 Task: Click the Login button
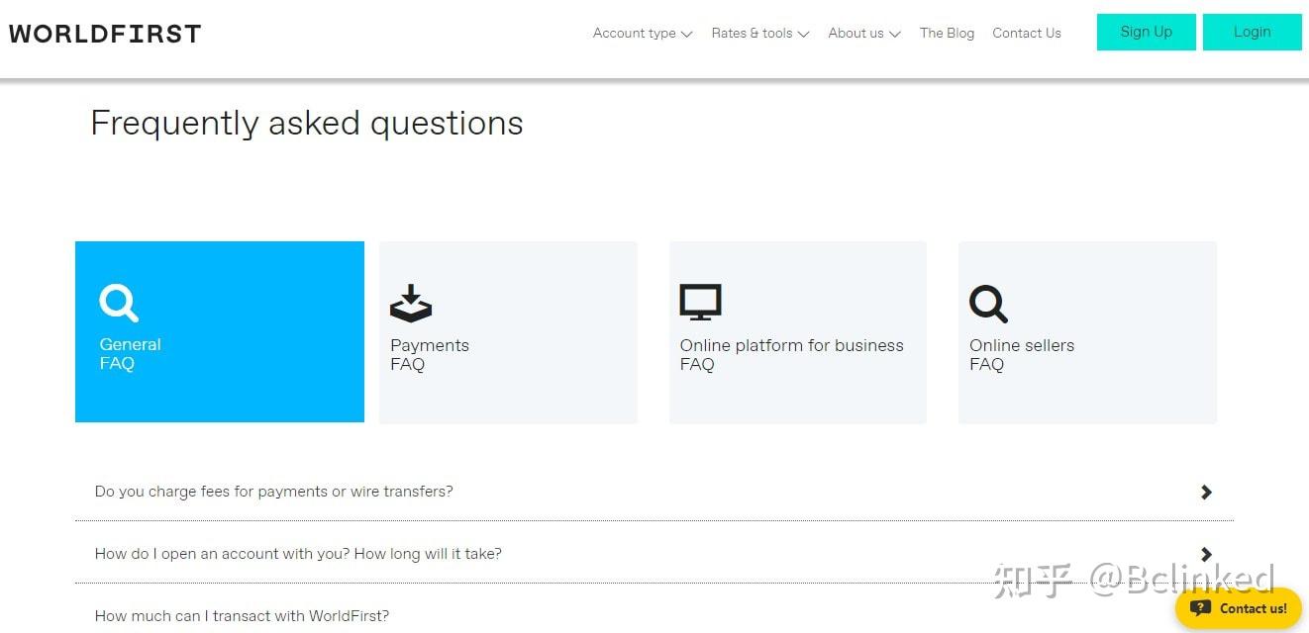coord(1253,32)
